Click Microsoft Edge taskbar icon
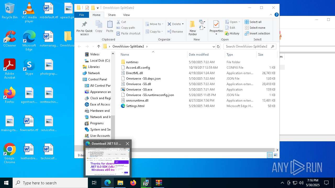The height and width of the screenshot is (188, 335). tap(108, 183)
